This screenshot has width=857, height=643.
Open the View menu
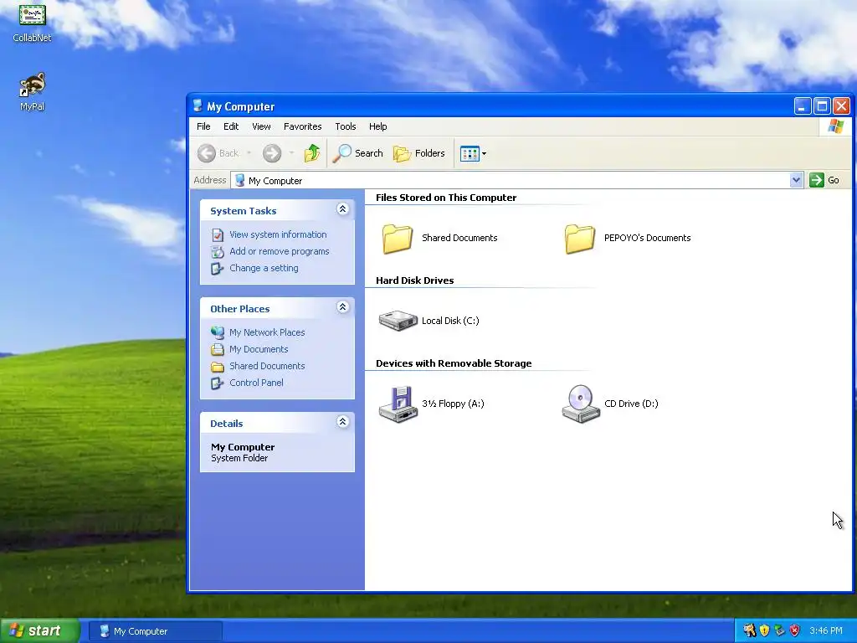[261, 126]
